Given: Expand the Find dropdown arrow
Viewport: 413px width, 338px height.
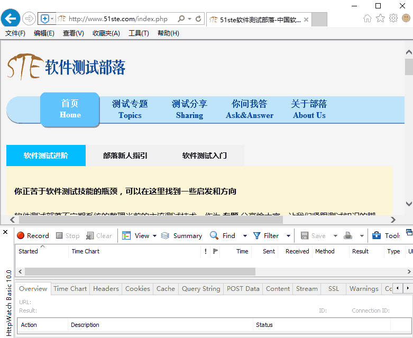Looking at the screenshot, I should [x=245, y=235].
